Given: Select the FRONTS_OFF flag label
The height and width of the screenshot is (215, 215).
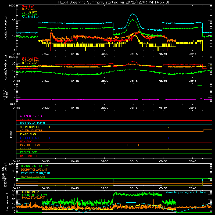Looking at the screenshot, I should click(28, 152).
